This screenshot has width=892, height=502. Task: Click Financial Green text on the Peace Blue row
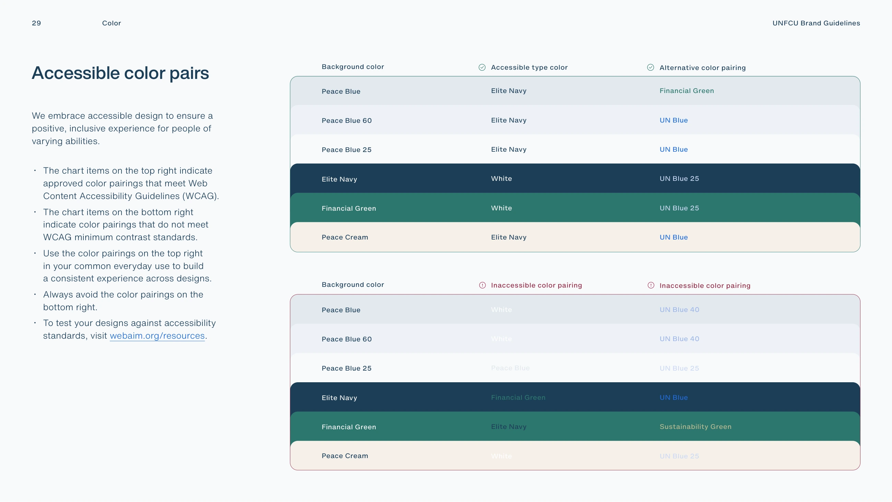(x=686, y=91)
